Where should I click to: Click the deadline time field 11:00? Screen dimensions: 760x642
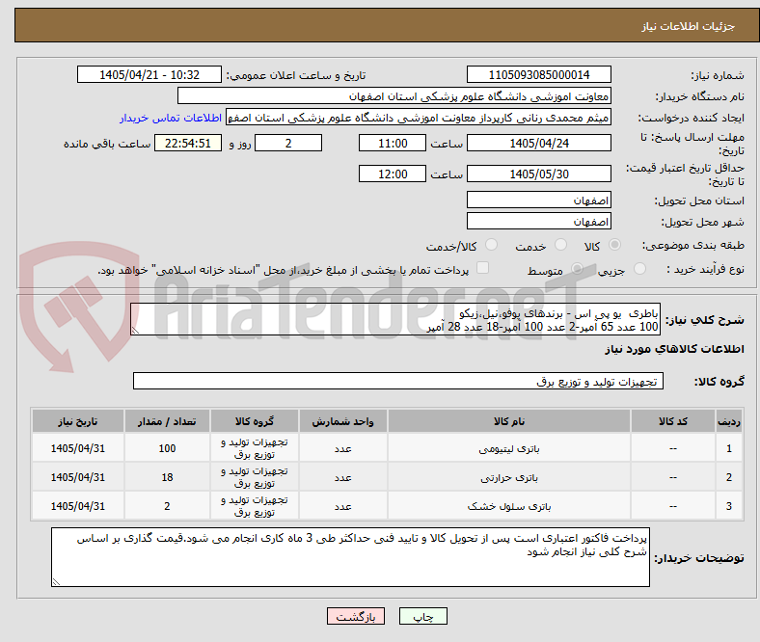pyautogui.click(x=393, y=143)
